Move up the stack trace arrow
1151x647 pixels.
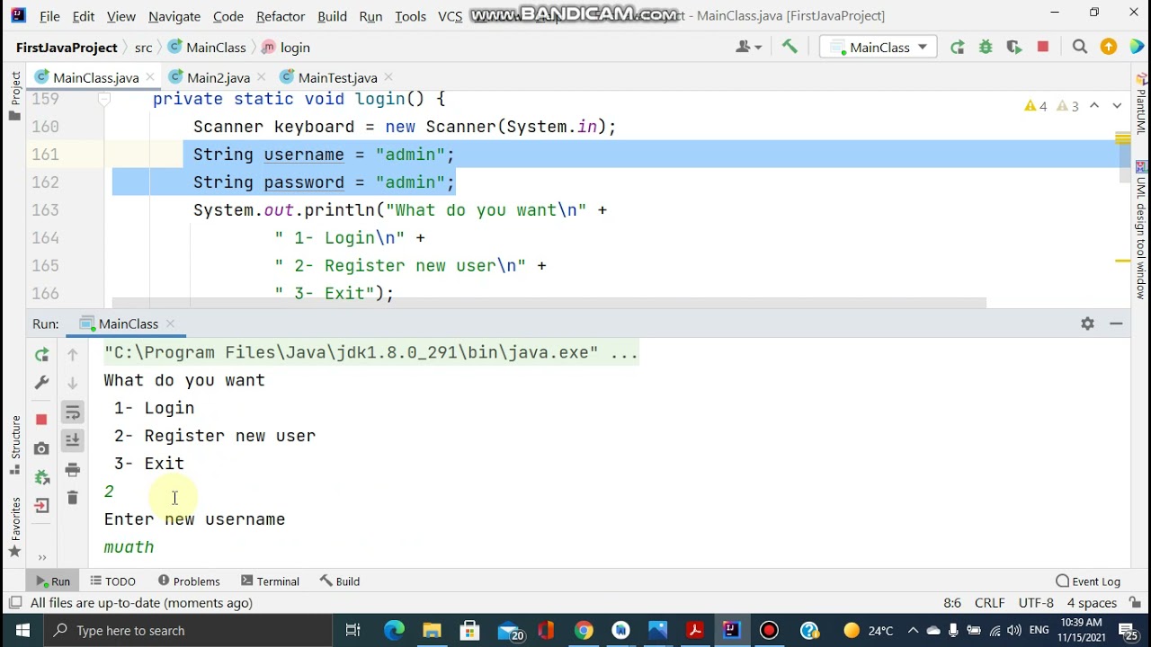(73, 355)
